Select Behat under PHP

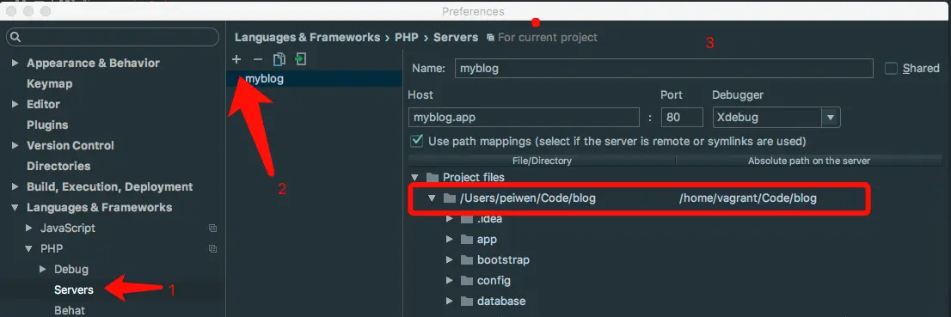(x=69, y=310)
